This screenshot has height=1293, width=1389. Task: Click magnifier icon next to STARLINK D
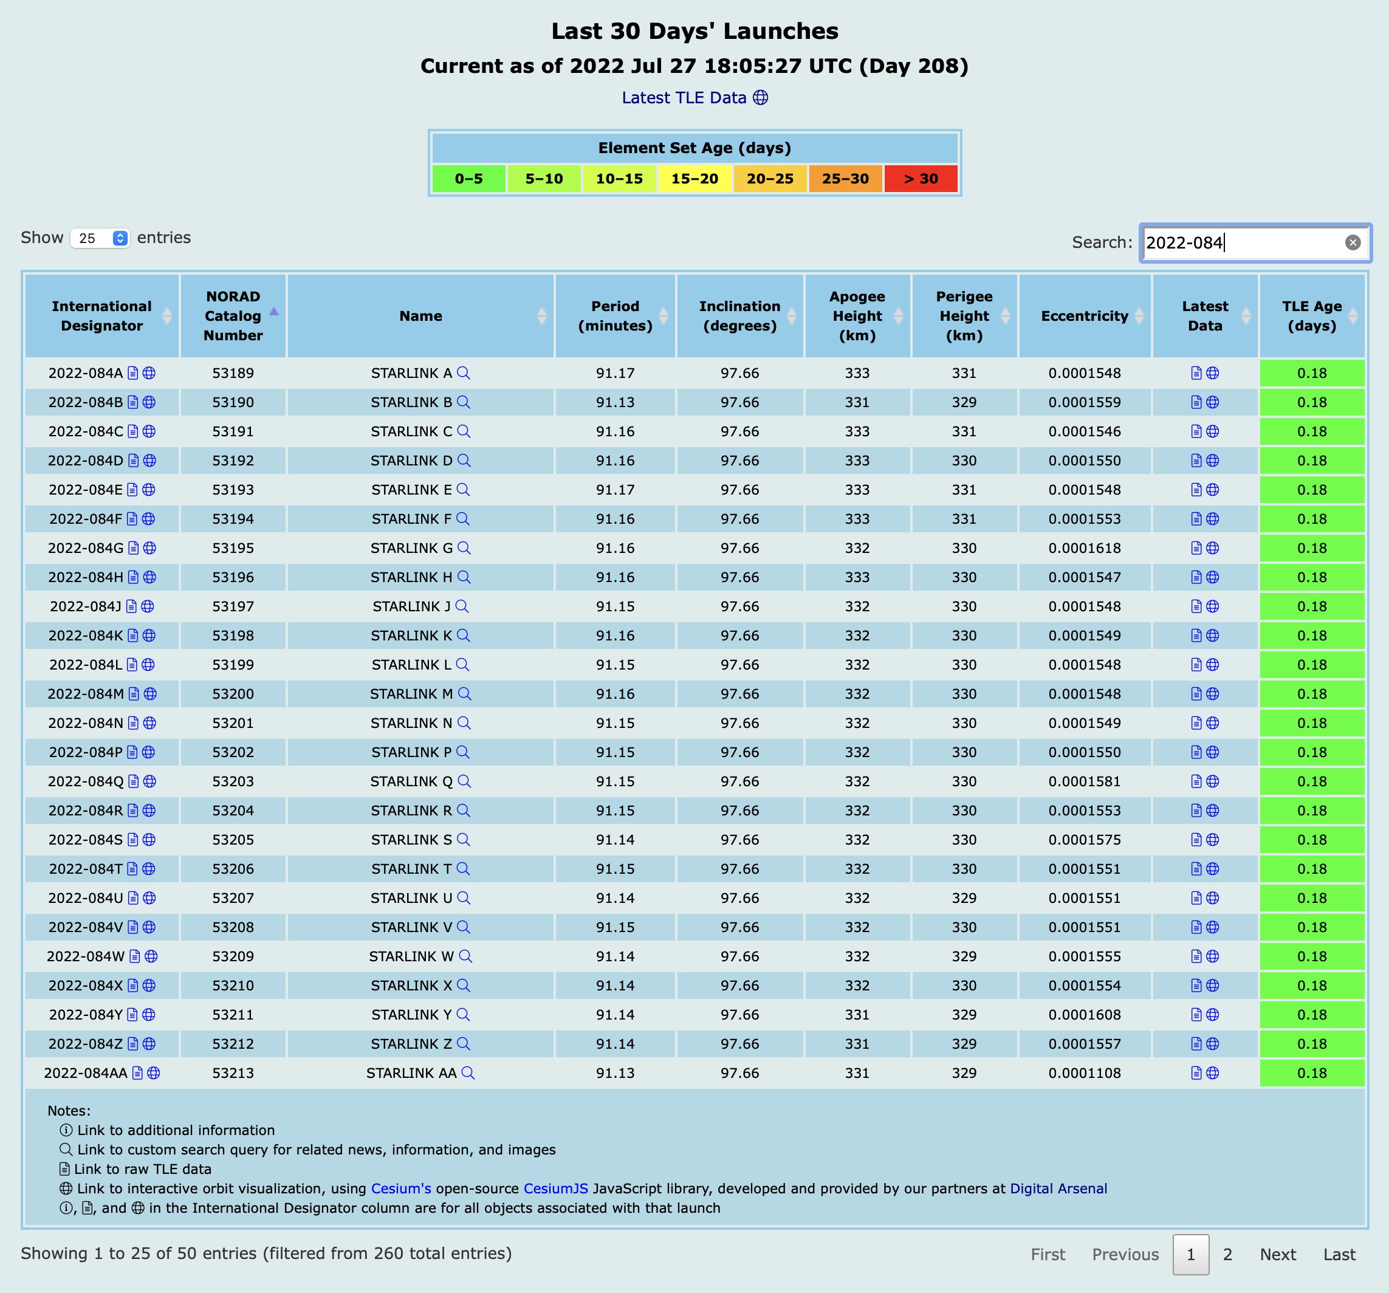click(464, 461)
